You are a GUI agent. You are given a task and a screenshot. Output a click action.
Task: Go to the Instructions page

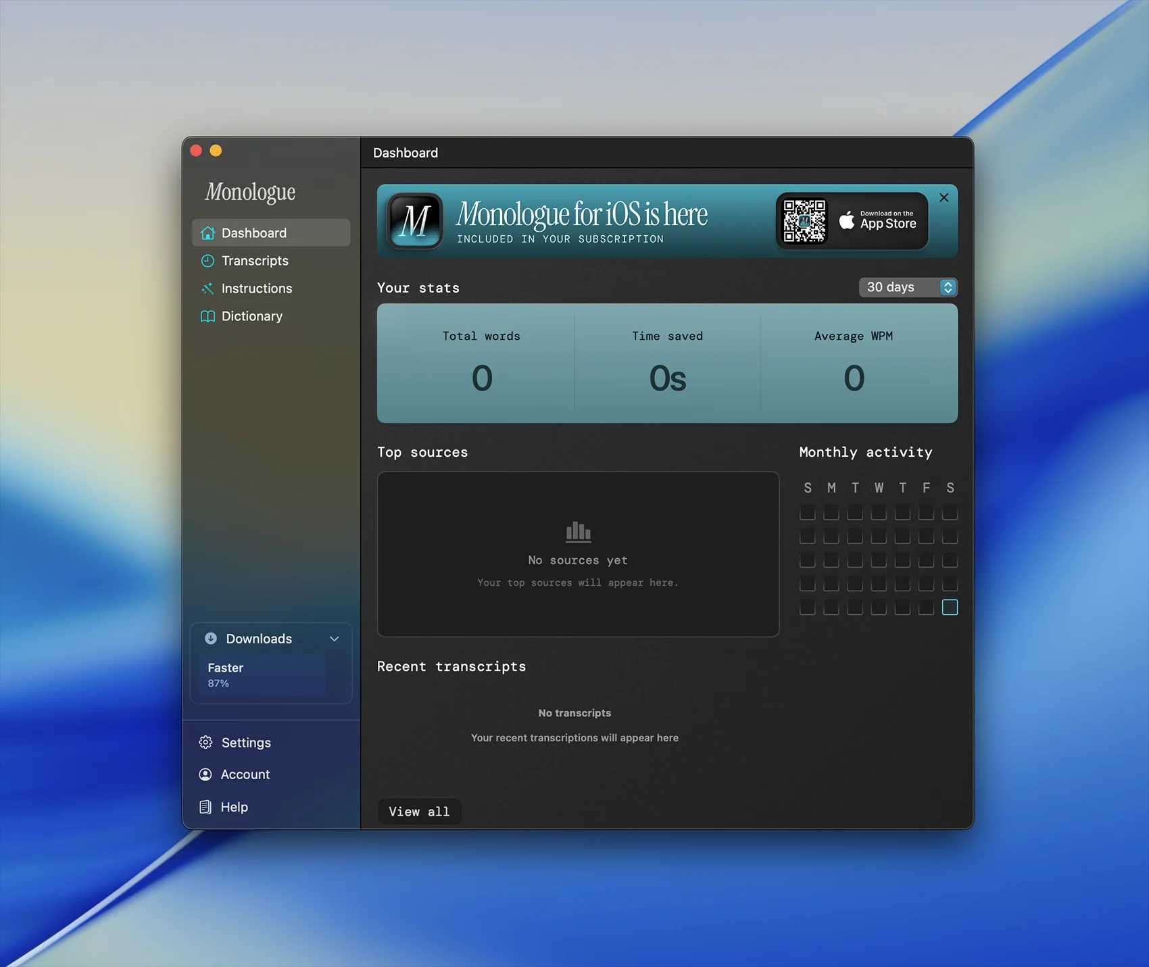pyautogui.click(x=257, y=289)
